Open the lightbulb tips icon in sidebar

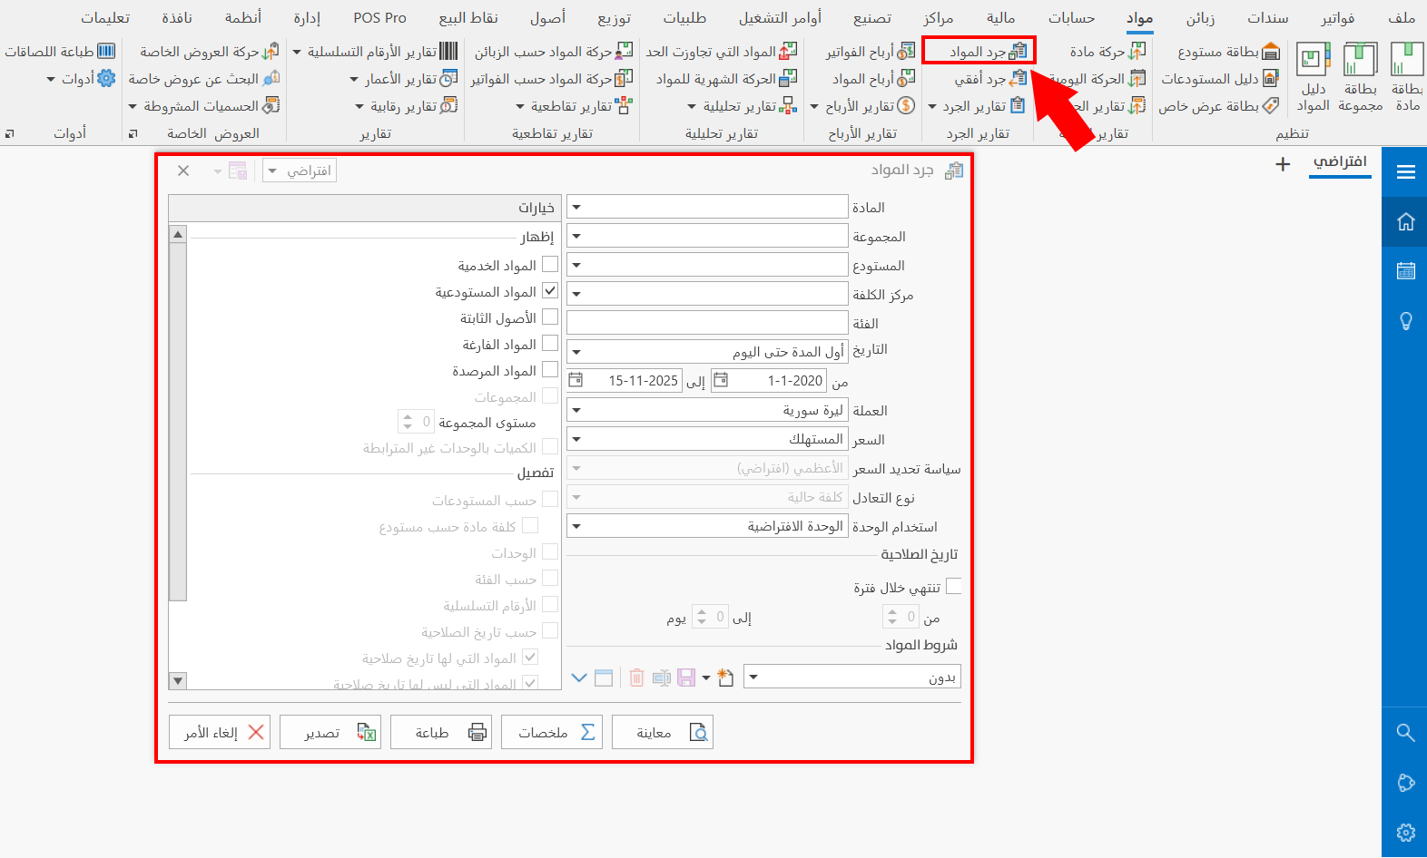(1405, 320)
